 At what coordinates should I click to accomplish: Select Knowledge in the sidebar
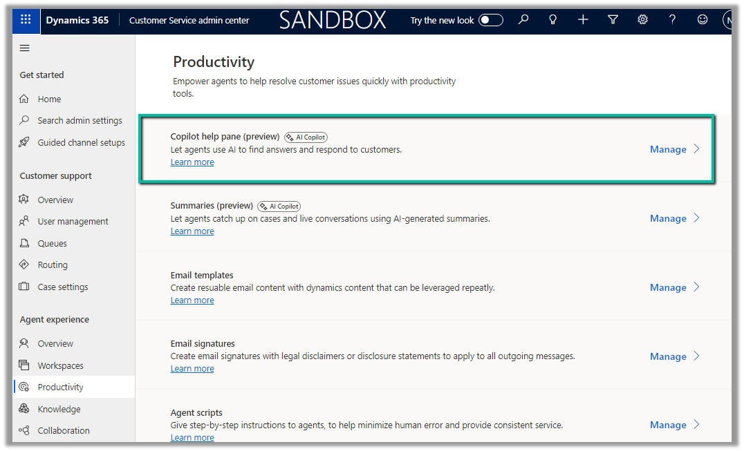[59, 409]
